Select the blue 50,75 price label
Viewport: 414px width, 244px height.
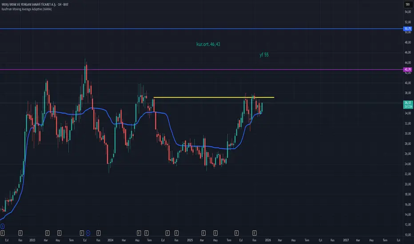(x=408, y=28)
